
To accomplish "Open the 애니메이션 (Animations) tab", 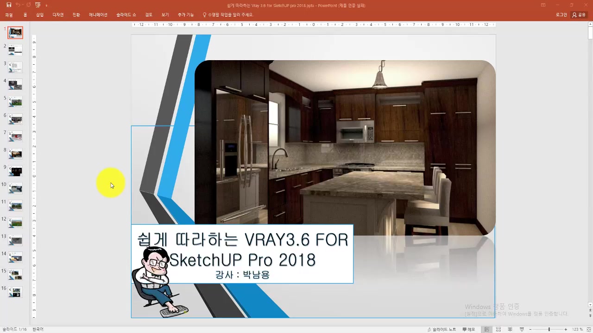I will 98,15.
